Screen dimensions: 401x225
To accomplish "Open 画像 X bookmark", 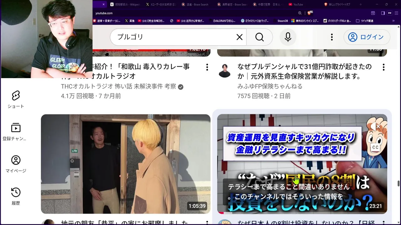I will coord(130,21).
